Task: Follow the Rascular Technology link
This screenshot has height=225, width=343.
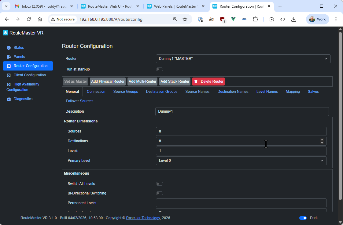Action: pos(143,218)
